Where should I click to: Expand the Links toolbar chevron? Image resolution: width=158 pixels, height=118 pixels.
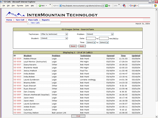pos(119,5)
